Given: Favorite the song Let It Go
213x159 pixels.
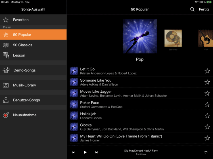Looking at the screenshot, I should [x=207, y=71].
